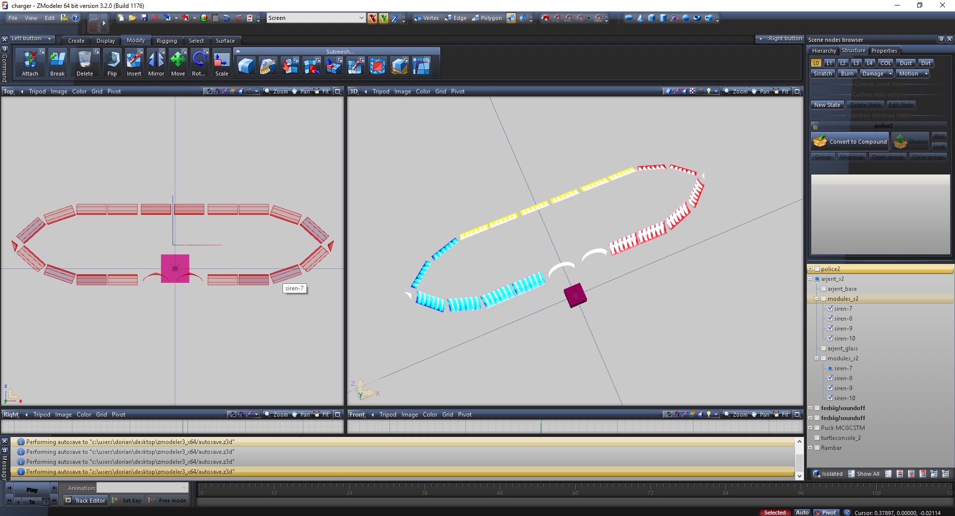Activate the Mirror tool
The height and width of the screenshot is (516, 955).
point(156,61)
